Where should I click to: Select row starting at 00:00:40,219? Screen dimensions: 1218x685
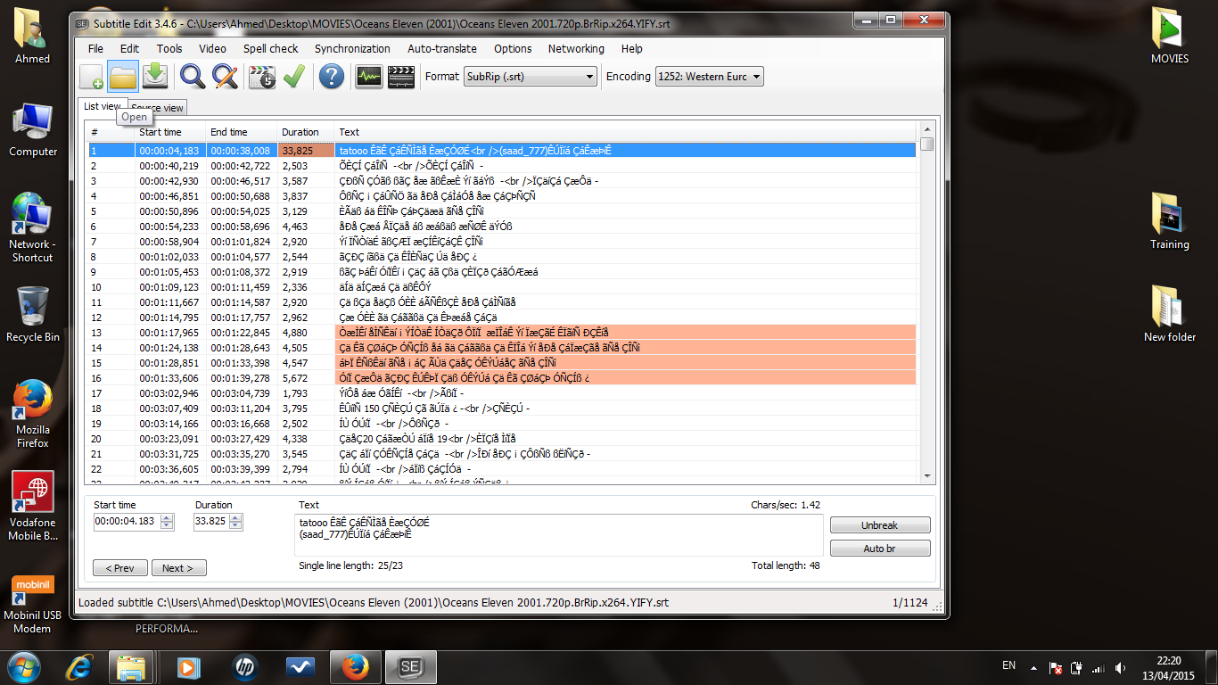(x=502, y=166)
